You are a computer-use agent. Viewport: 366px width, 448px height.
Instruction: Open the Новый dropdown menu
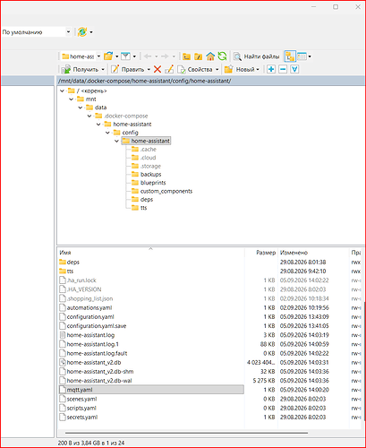[x=258, y=69]
